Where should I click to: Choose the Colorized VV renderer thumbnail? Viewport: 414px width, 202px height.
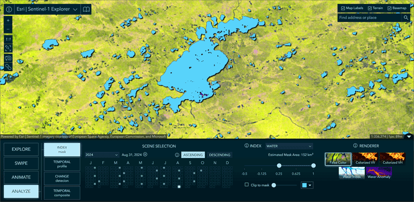pyautogui.click(x=365, y=159)
